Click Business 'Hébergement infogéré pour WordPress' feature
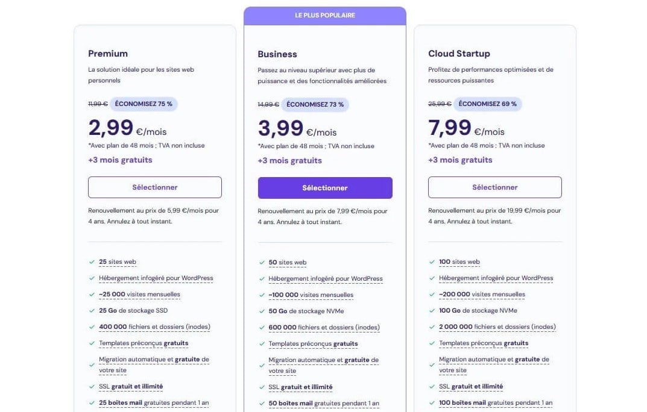This screenshot has height=412, width=647. coord(326,279)
